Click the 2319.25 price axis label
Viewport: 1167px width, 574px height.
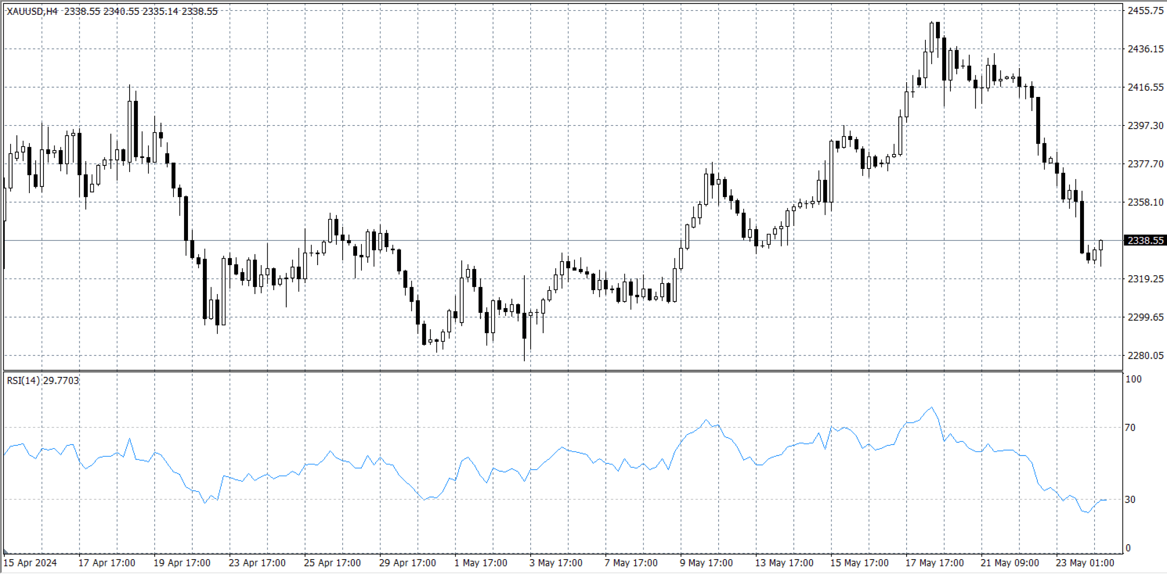pos(1145,279)
